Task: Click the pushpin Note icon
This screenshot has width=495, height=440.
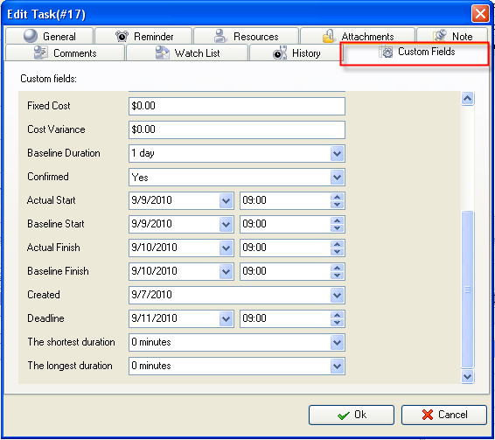Action: click(439, 36)
